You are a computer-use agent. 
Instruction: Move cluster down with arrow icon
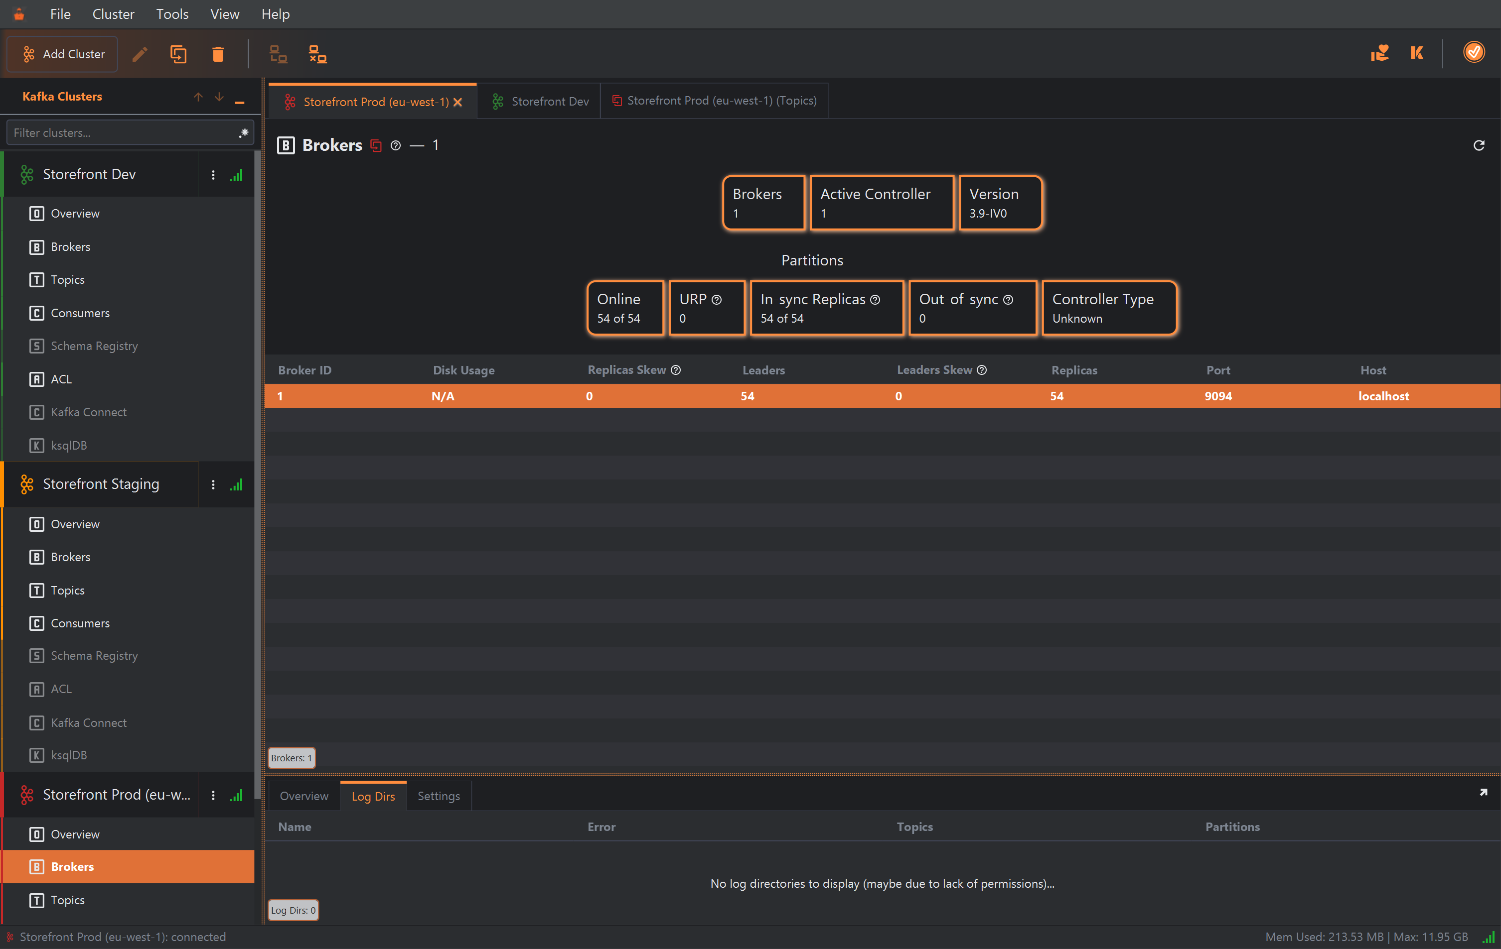[x=219, y=97]
